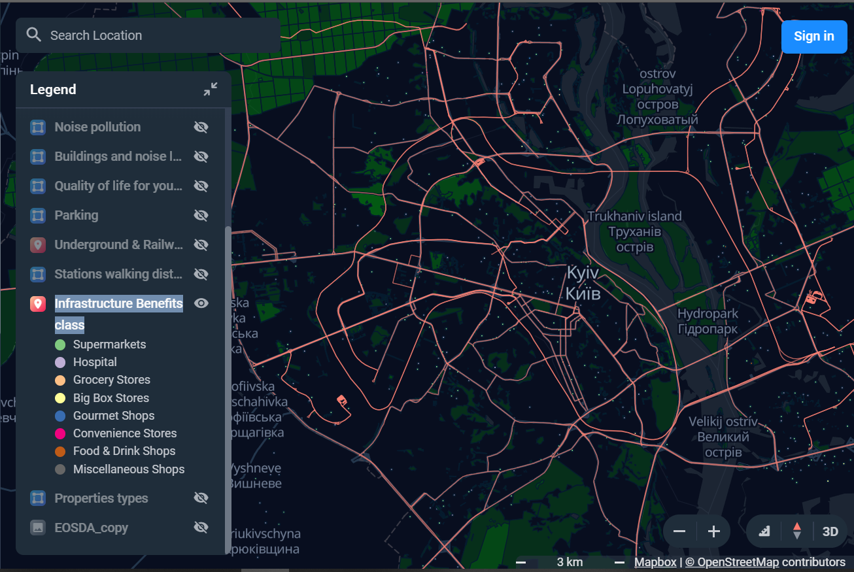This screenshot has height=572, width=854.
Task: Toggle visibility of the Parking layer
Action: click(x=201, y=215)
